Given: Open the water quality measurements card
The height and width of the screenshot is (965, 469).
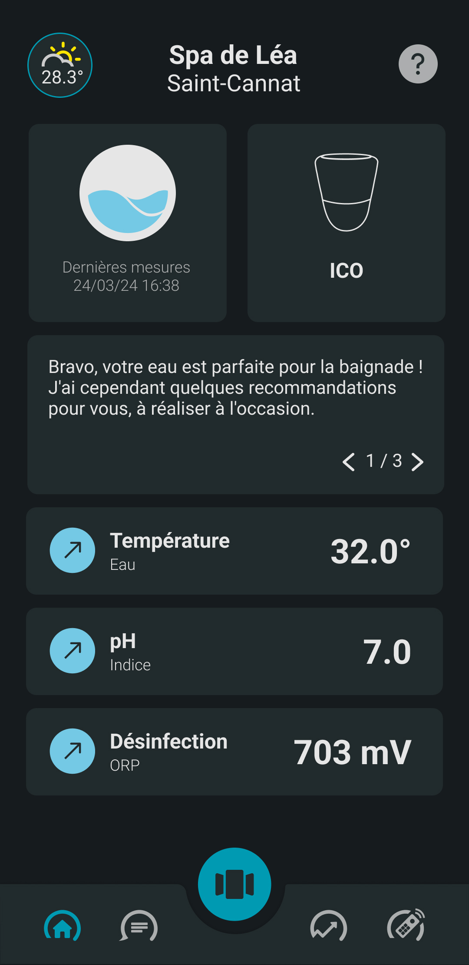Looking at the screenshot, I should pos(128,223).
